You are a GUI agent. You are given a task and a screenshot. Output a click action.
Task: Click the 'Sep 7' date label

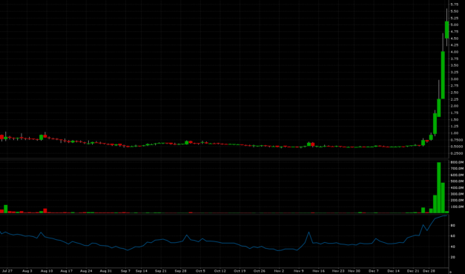click(125, 271)
